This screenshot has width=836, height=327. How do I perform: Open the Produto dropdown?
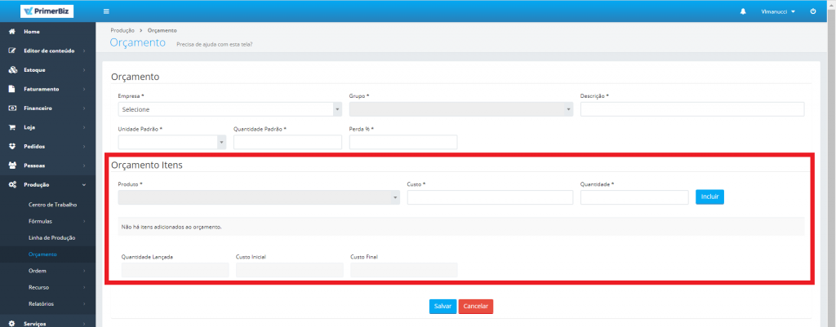[x=259, y=197]
